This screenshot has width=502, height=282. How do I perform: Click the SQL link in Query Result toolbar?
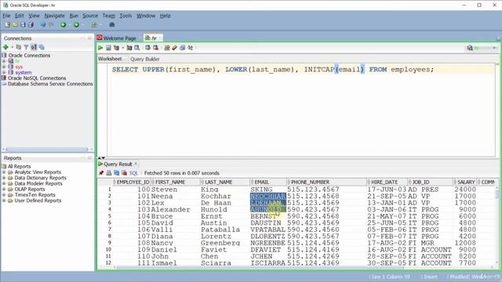pyautogui.click(x=133, y=173)
